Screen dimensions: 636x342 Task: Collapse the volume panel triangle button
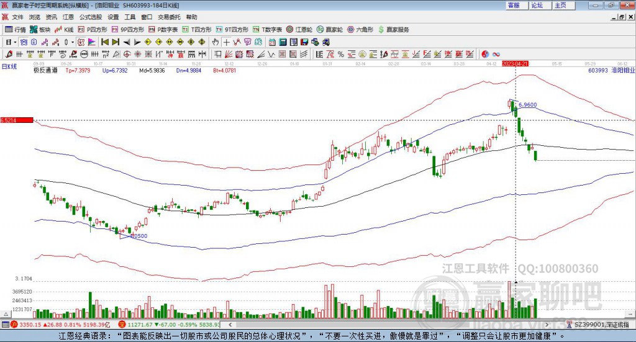pyautogui.click(x=6, y=314)
